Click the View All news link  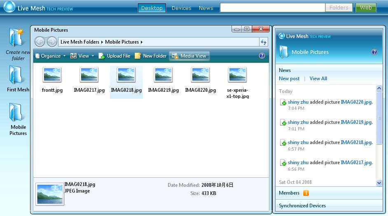318,79
